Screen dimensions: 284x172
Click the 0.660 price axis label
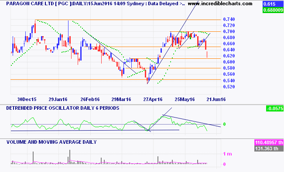[229, 44]
